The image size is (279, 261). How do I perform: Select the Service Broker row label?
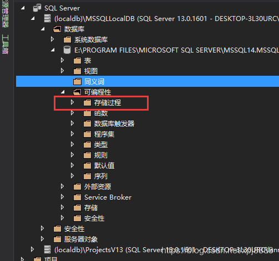coord(108,197)
